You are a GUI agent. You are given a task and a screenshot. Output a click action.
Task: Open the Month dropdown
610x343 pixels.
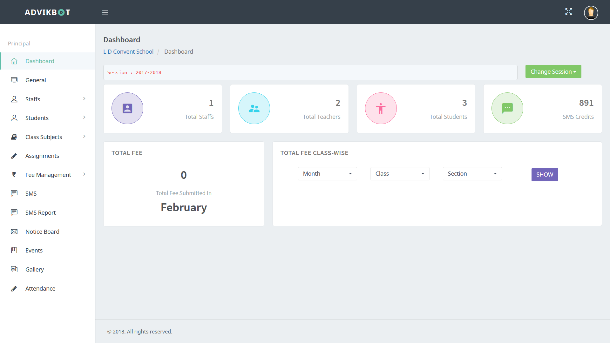pyautogui.click(x=327, y=174)
